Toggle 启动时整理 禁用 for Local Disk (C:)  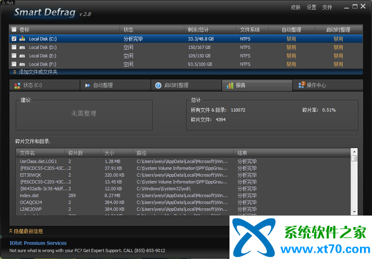[x=338, y=39]
